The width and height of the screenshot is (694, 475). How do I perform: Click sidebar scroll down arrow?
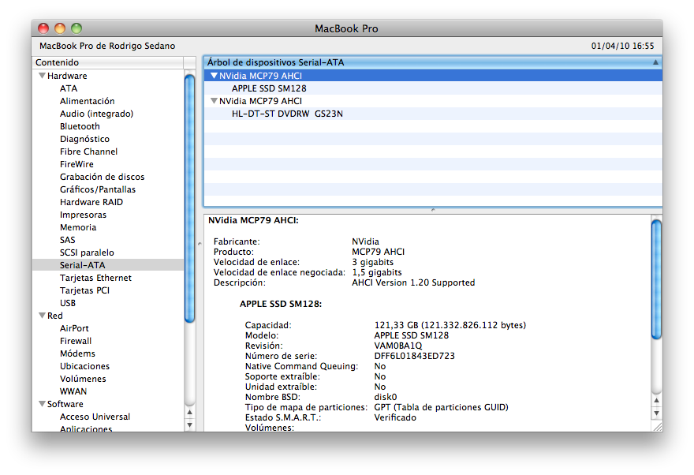click(x=189, y=425)
